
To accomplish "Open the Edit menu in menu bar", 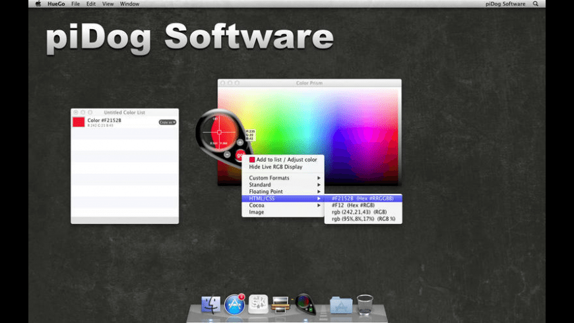I will point(90,4).
